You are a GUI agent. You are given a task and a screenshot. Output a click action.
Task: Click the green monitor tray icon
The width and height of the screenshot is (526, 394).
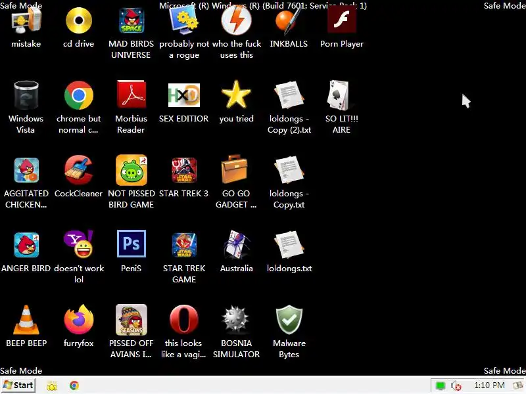[x=440, y=385]
